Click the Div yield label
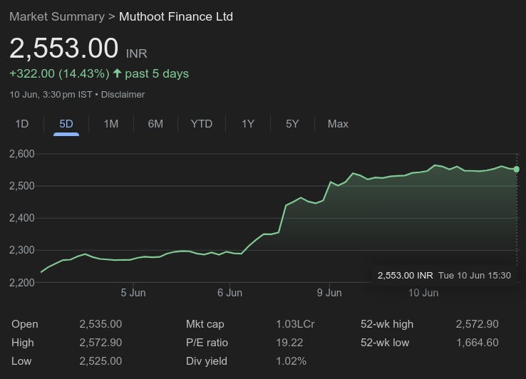This screenshot has width=526, height=379. click(x=207, y=361)
